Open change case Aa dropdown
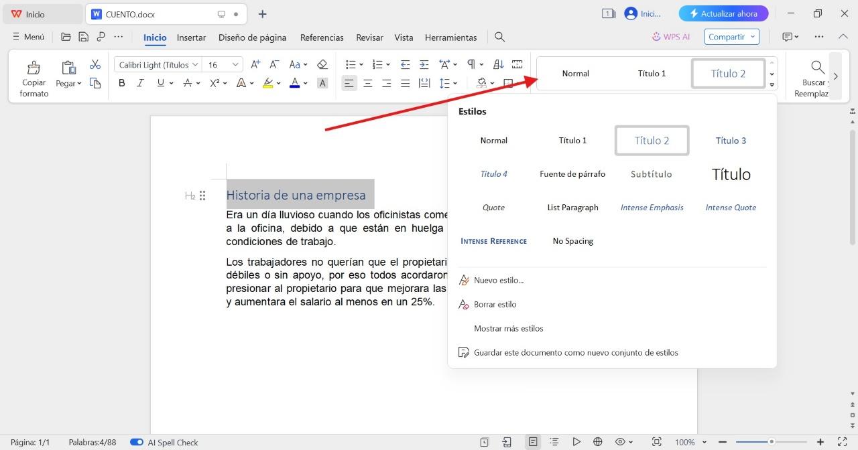 (298, 64)
